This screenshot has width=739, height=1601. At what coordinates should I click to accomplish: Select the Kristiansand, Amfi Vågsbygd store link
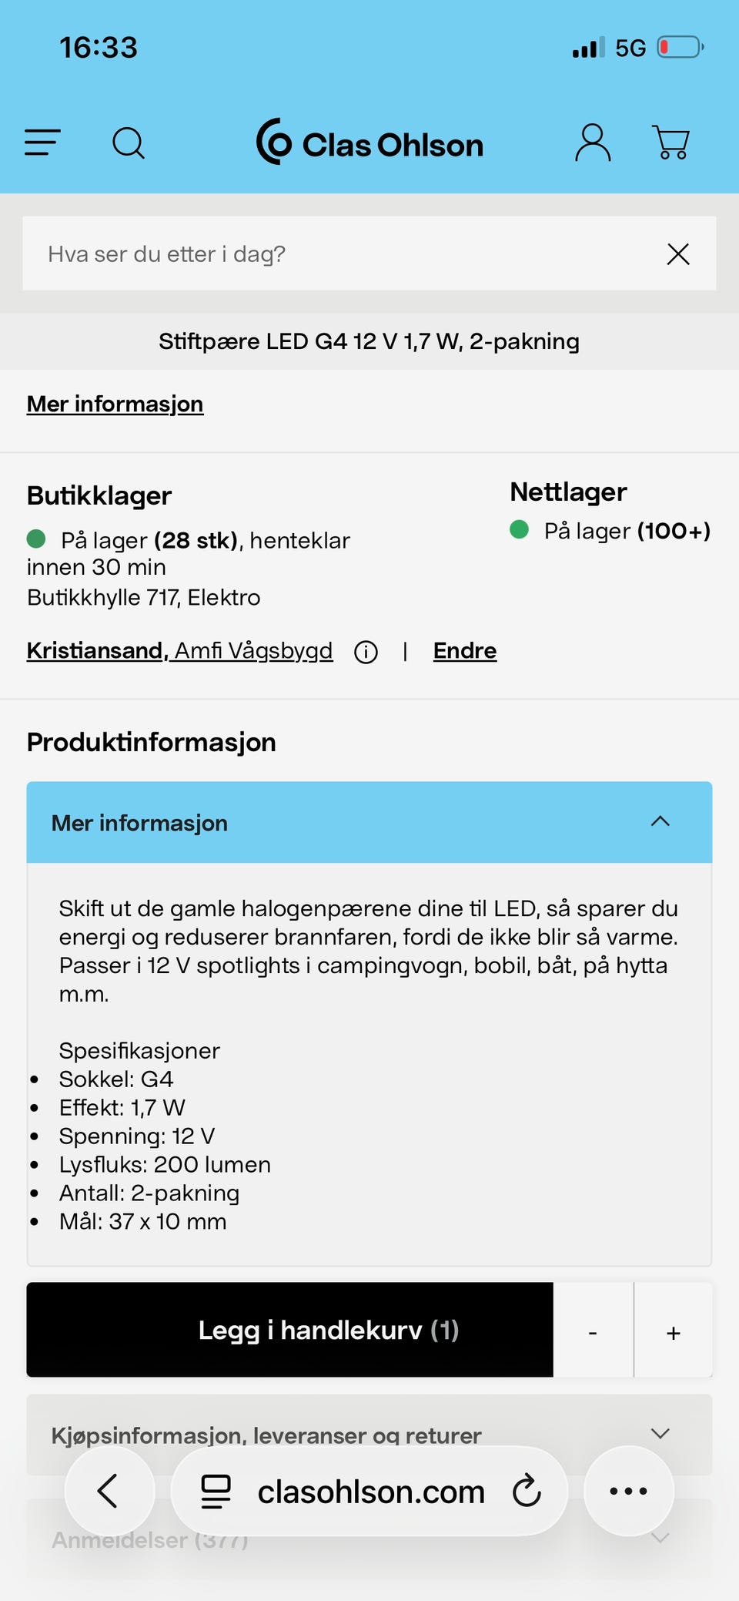179,650
